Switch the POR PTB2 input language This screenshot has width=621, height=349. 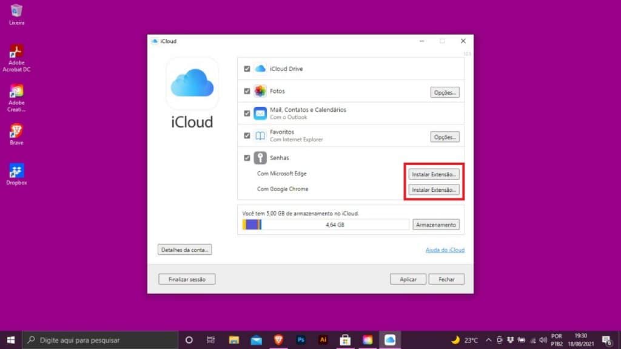557,340
